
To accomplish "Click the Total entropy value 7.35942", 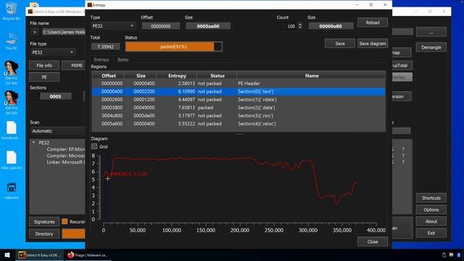I will click(x=105, y=46).
